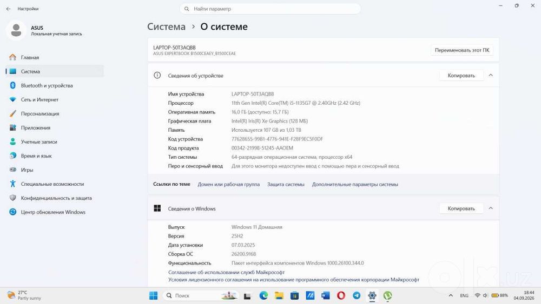Screen dimensions: 541x304
Task: Open the Windows Start menu
Action: click(x=153, y=295)
